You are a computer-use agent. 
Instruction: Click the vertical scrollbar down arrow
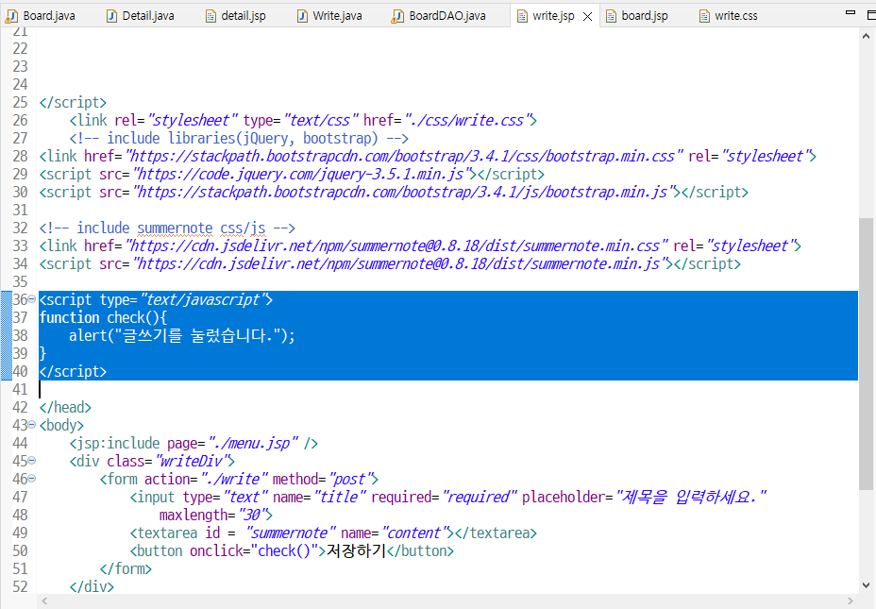click(x=866, y=585)
